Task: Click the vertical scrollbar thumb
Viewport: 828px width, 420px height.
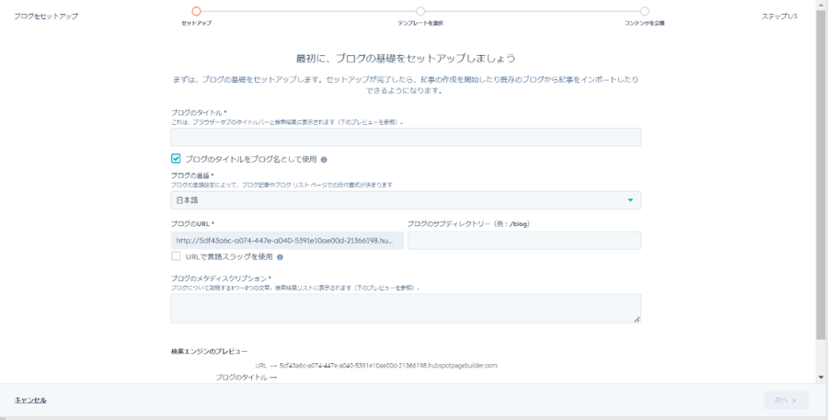Action: (x=821, y=174)
